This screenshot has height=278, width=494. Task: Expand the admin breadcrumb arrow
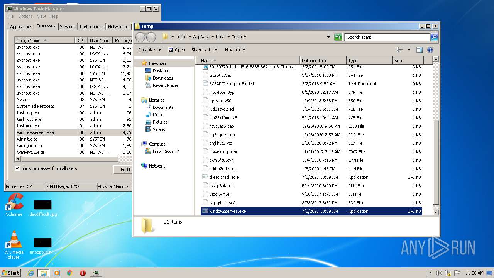(x=189, y=37)
